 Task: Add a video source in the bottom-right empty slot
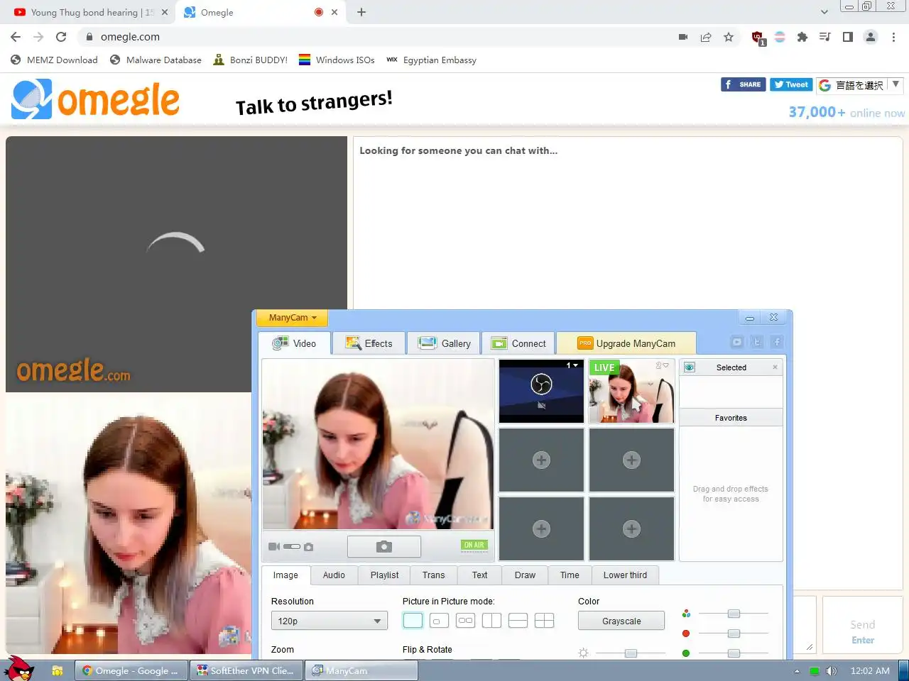631,528
